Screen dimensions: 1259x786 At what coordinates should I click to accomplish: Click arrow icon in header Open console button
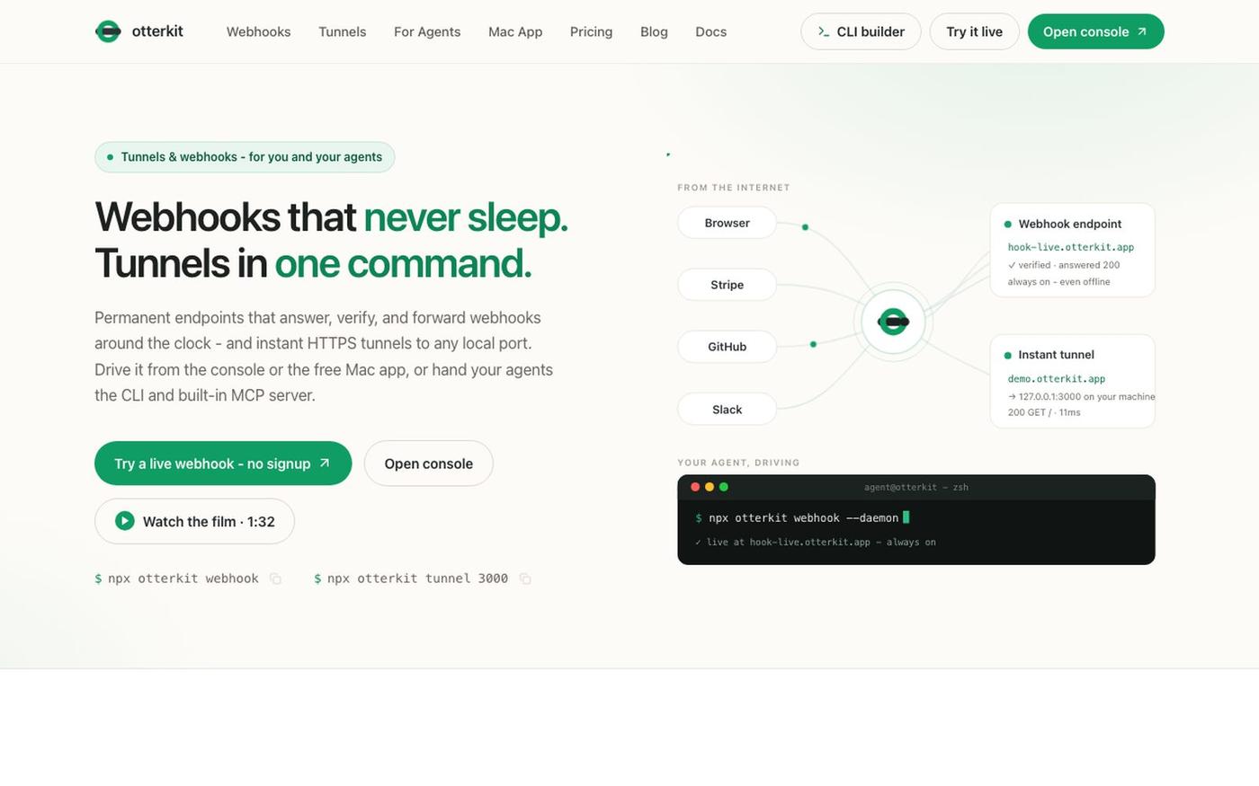[x=1142, y=31]
